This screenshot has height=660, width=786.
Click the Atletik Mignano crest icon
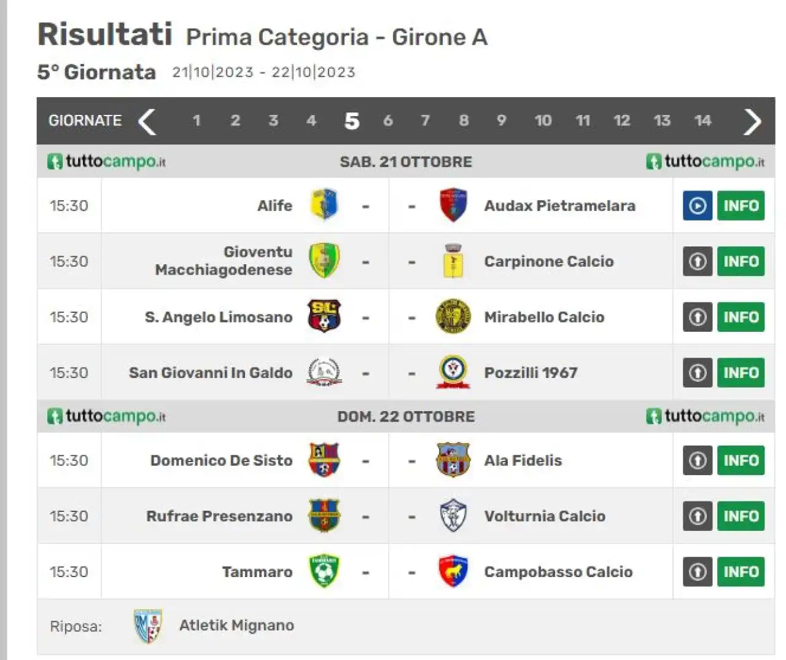click(148, 626)
